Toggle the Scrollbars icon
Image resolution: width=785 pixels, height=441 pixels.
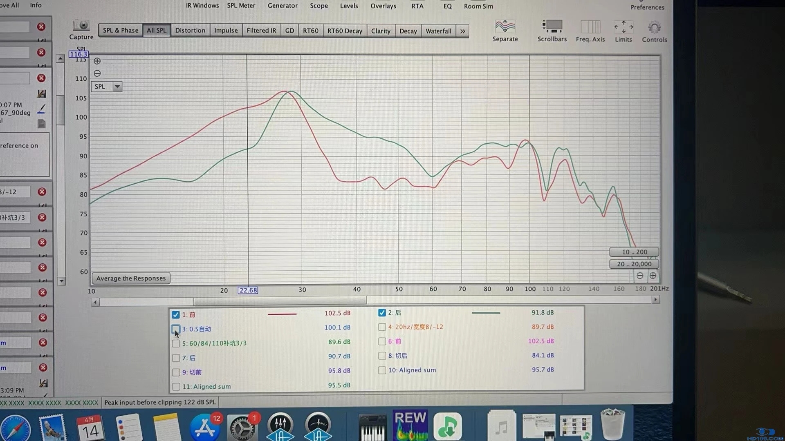click(552, 27)
